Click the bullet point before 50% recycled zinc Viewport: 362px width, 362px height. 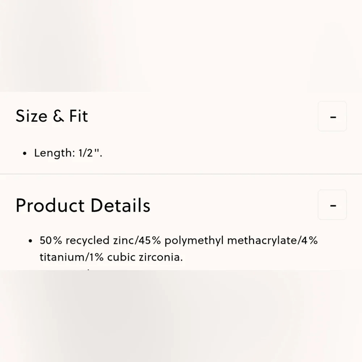coord(30,241)
